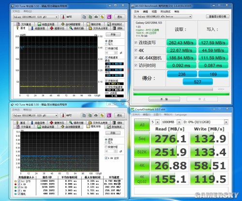Click the green progress bar in AS SSD Benchmark

point(181,94)
